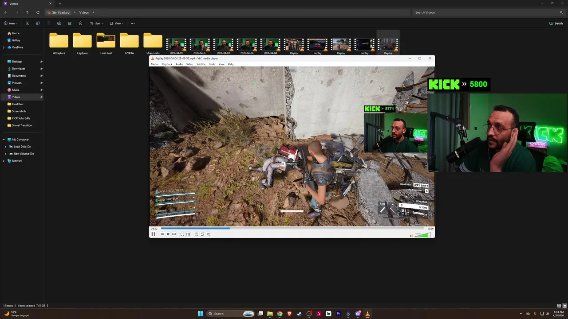Open the VLC Video menu
The image size is (568, 319).
tap(189, 64)
